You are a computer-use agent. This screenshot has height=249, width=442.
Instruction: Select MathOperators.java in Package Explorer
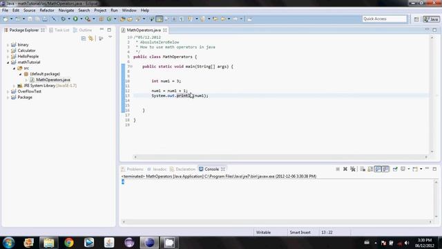point(52,80)
